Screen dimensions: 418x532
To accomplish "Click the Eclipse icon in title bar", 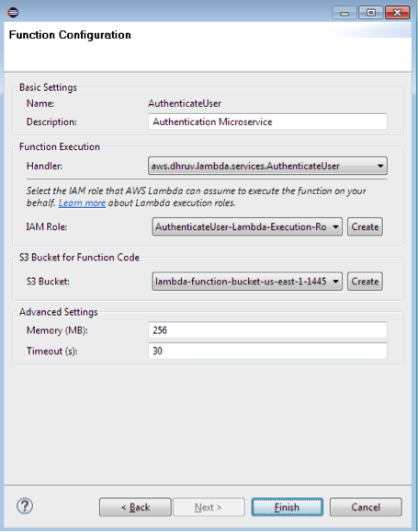I will point(13,13).
